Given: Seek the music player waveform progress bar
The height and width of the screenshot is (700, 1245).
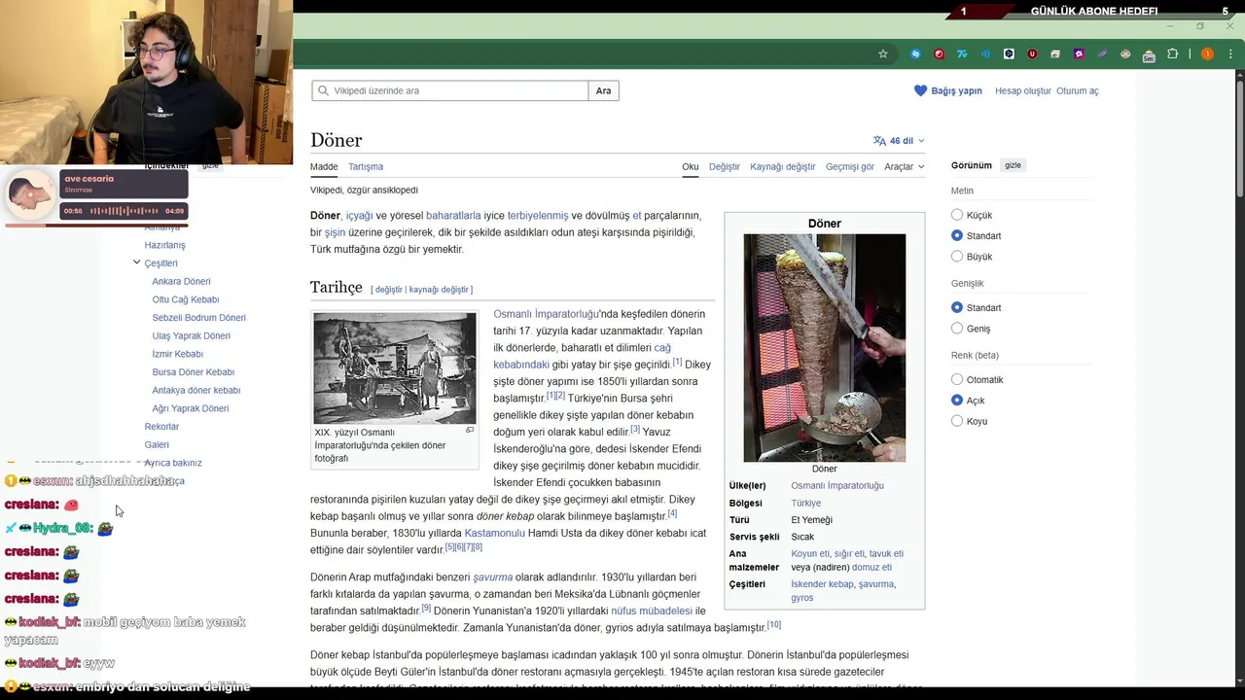Looking at the screenshot, I should point(124,210).
